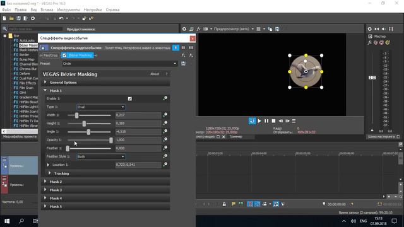
Task: Open project properties gear icon in toolbar
Action: [33, 18]
